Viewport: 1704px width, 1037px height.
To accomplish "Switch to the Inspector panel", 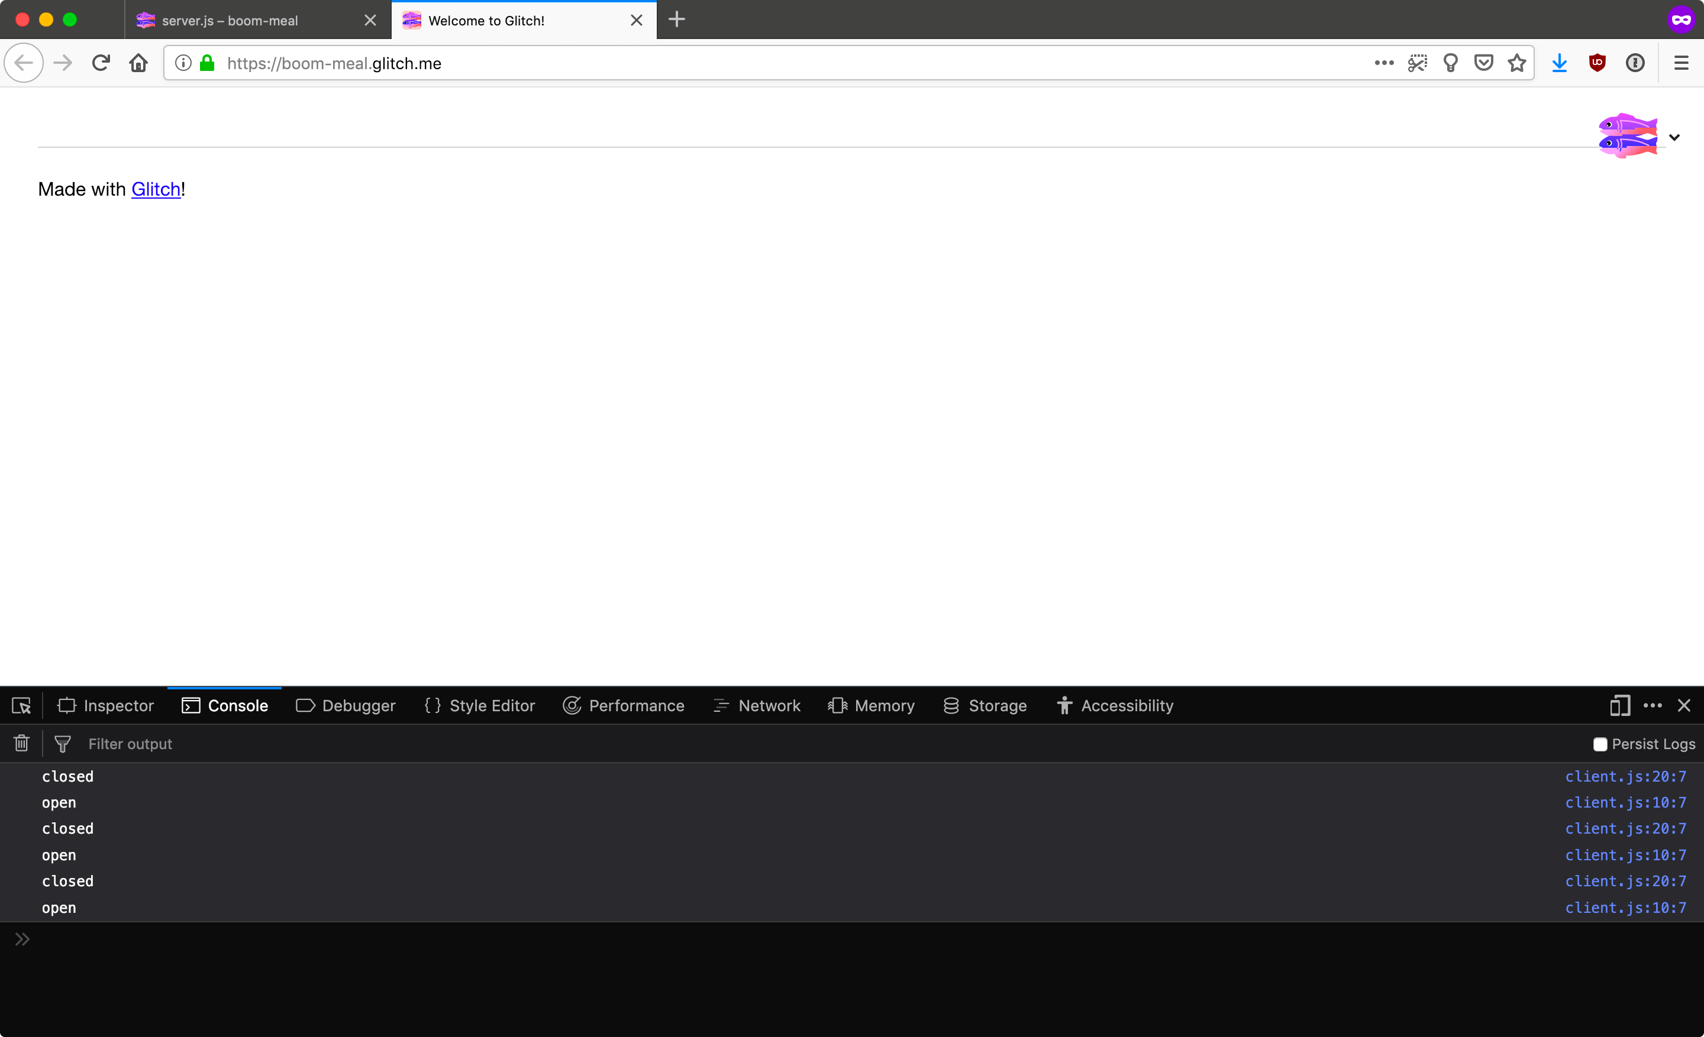I will (106, 705).
